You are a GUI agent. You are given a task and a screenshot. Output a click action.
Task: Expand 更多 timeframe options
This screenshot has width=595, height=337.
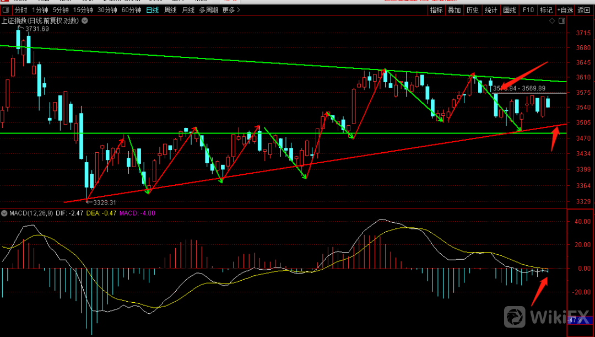(230, 10)
